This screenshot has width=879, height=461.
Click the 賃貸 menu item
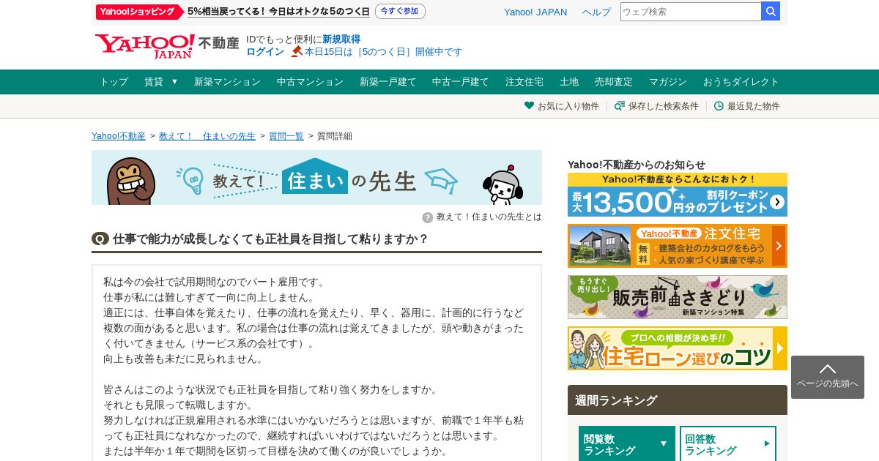pos(154,82)
